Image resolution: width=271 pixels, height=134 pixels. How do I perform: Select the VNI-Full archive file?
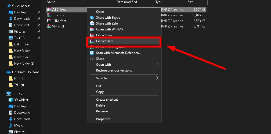click(x=58, y=26)
